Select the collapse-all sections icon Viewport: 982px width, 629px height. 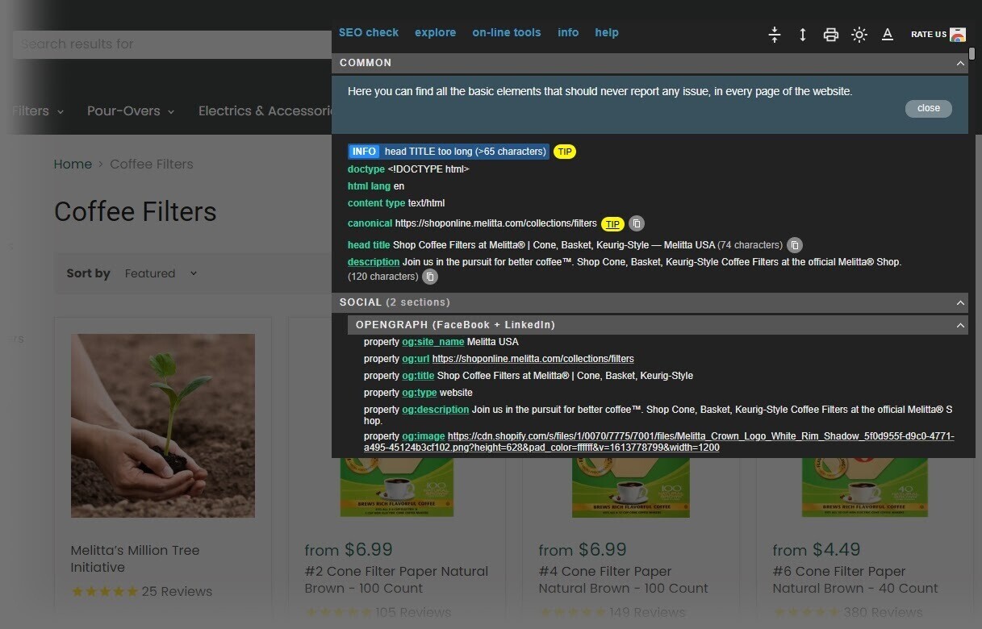(775, 35)
